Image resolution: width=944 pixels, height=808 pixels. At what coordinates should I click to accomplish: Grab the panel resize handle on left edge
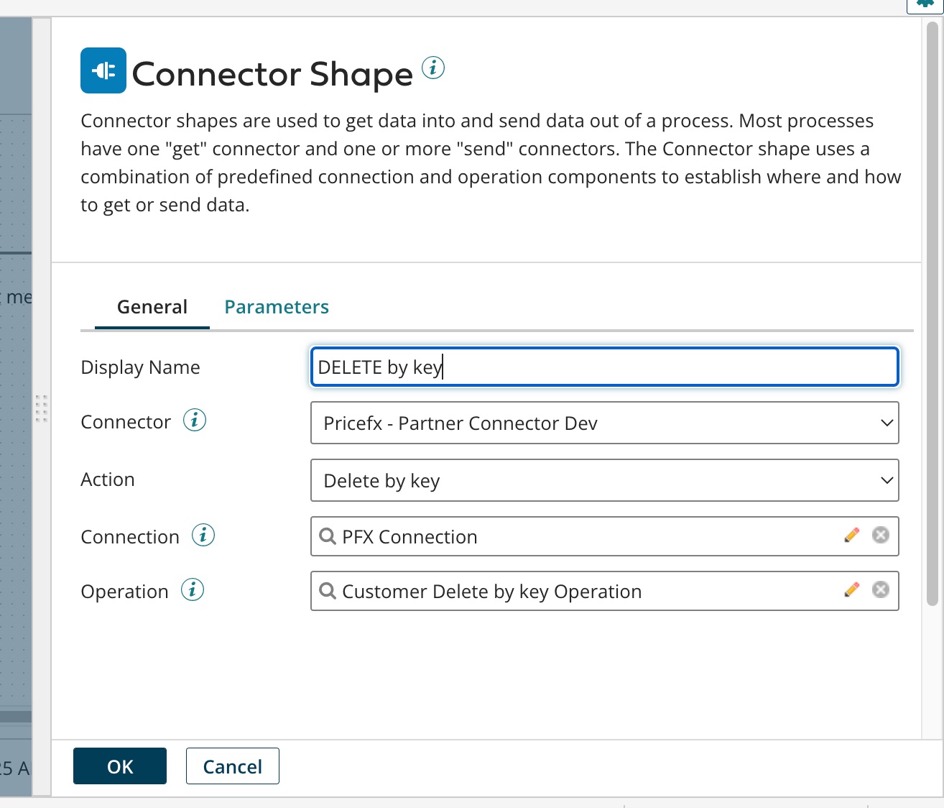point(42,408)
